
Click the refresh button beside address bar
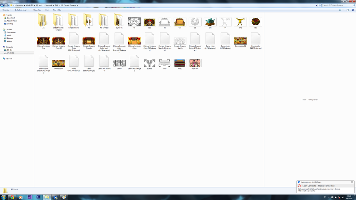coord(319,5)
